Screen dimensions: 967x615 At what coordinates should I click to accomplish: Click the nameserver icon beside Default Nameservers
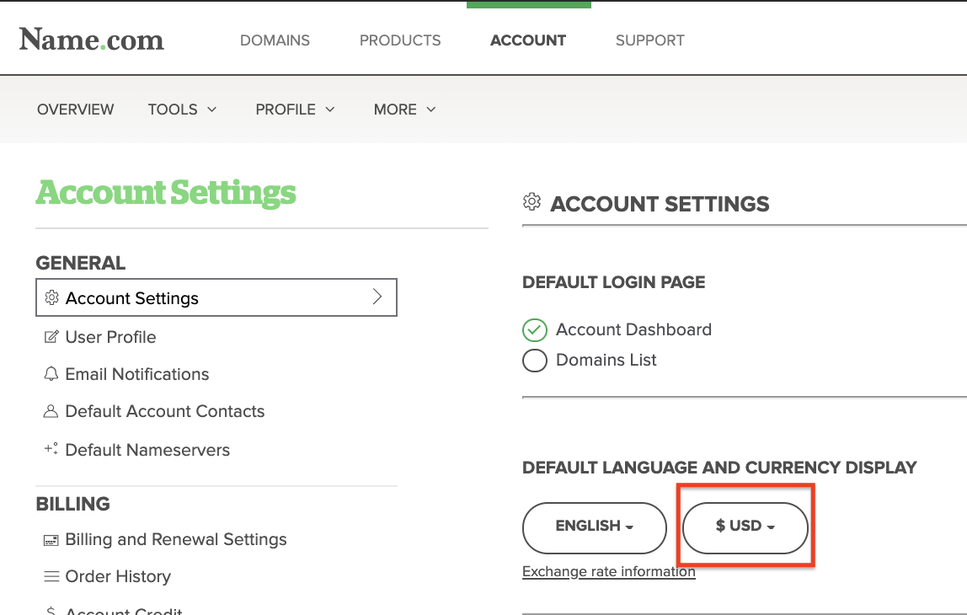(x=51, y=449)
